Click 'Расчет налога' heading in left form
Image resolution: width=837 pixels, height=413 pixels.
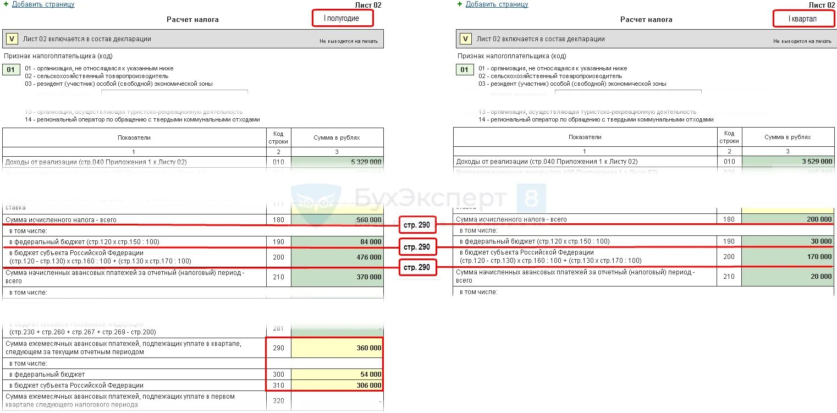[192, 19]
